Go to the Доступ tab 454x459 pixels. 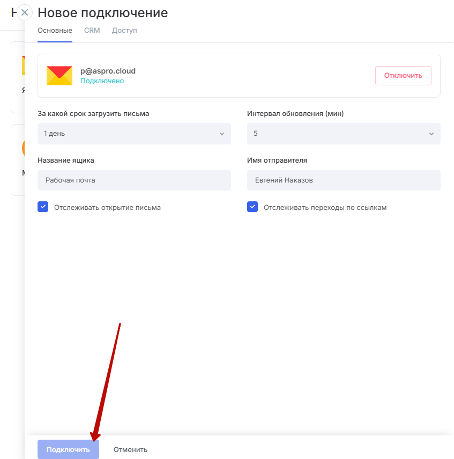[124, 31]
